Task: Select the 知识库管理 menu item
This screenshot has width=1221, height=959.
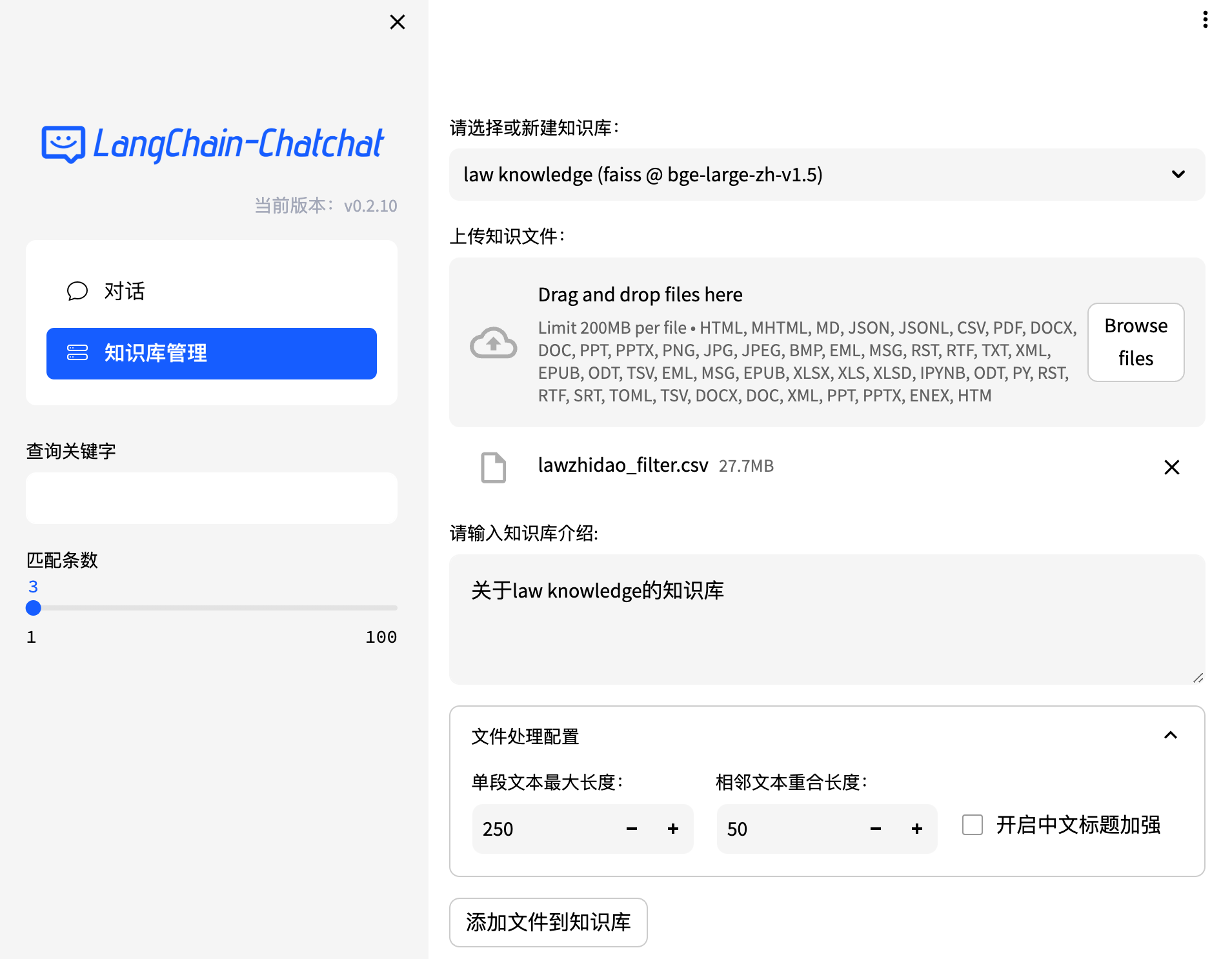Action: click(212, 354)
